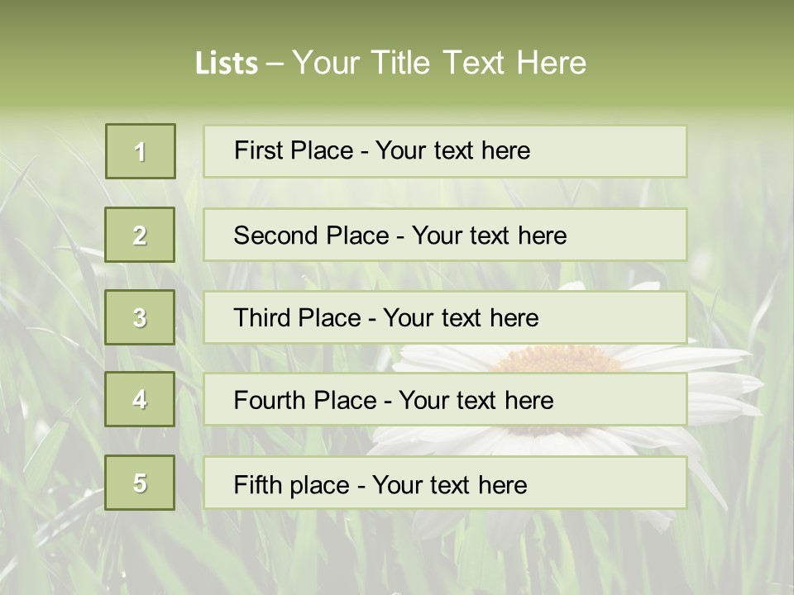This screenshot has height=595, width=794.
Task: Select the number 2 box
Action: click(140, 235)
